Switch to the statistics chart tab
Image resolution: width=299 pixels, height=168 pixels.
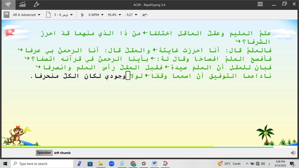point(22,5)
